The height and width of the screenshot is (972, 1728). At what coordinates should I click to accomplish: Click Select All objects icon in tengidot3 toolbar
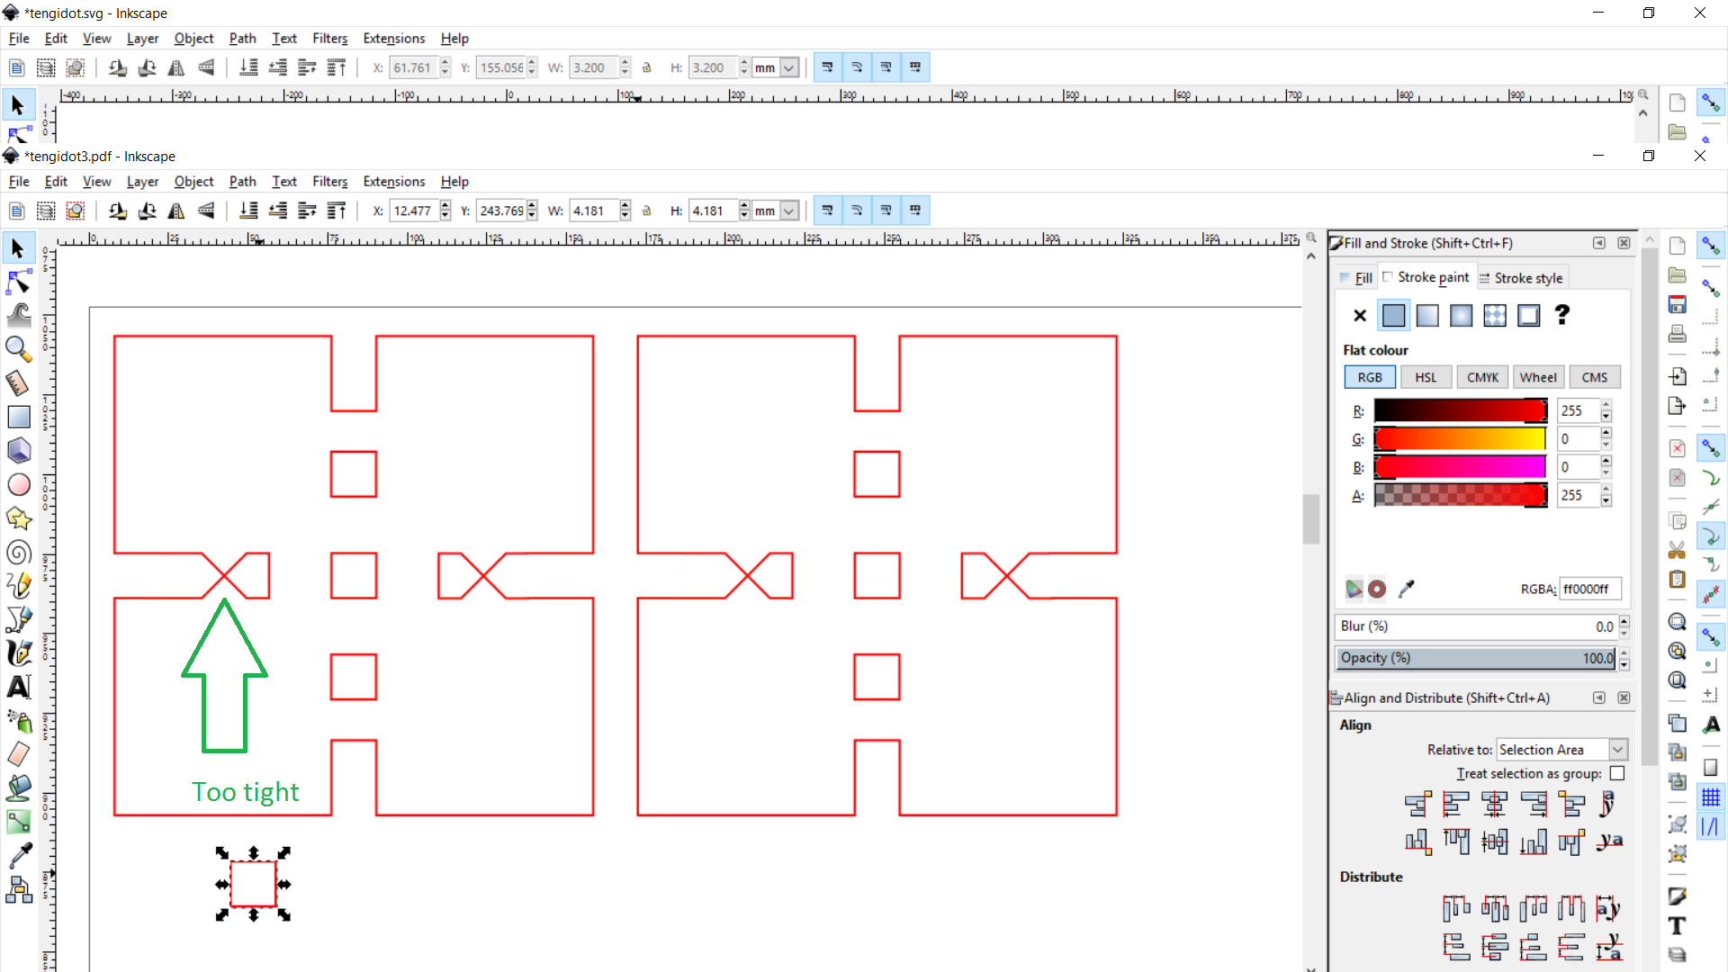[x=16, y=211]
